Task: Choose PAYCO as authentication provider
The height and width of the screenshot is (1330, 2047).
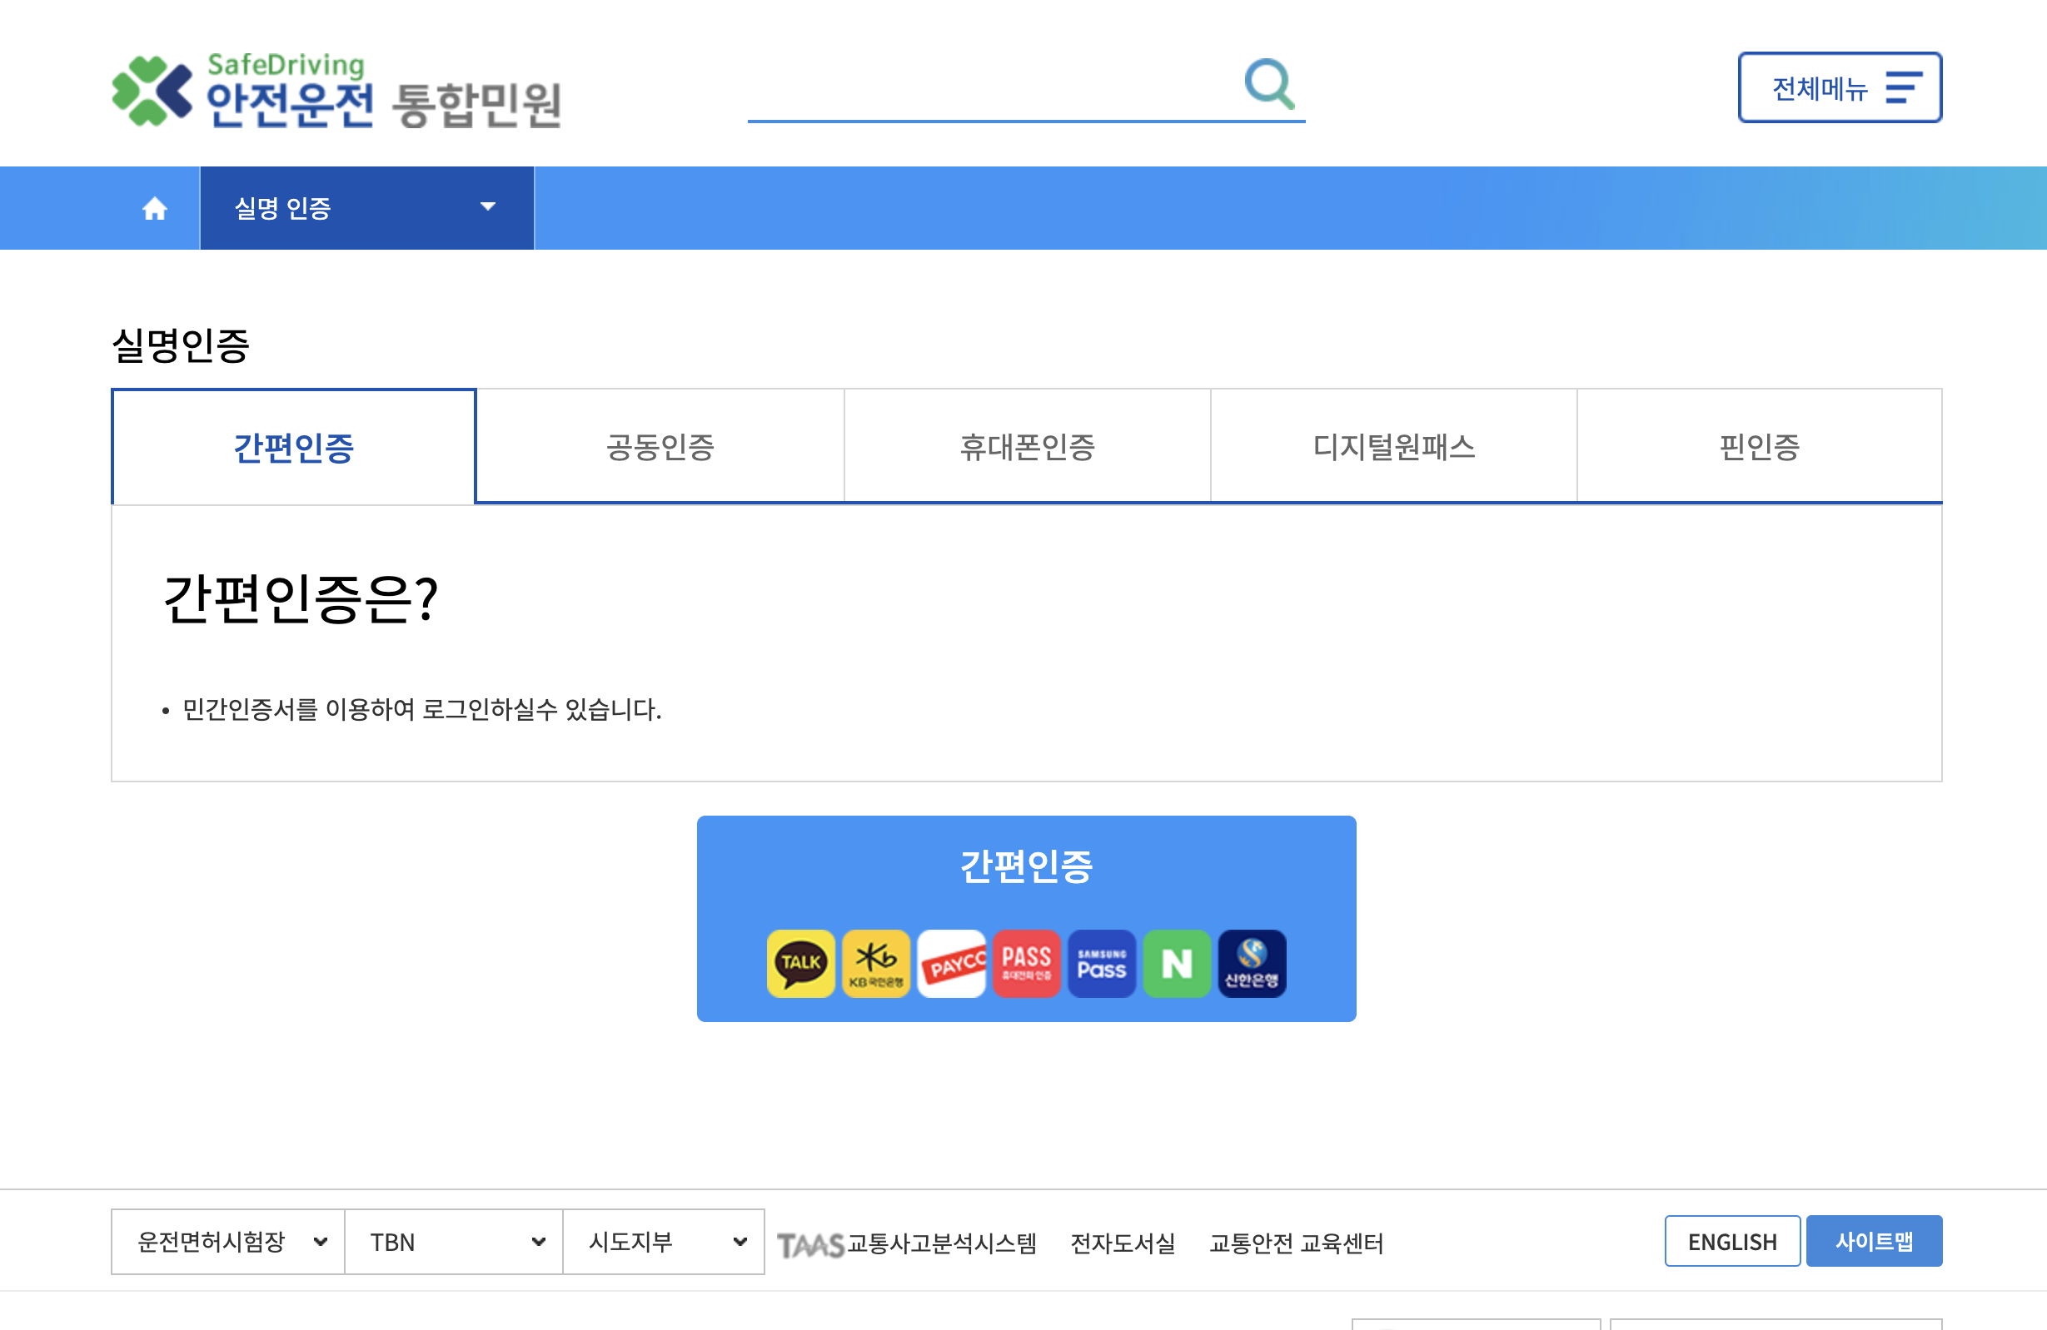Action: click(x=950, y=963)
